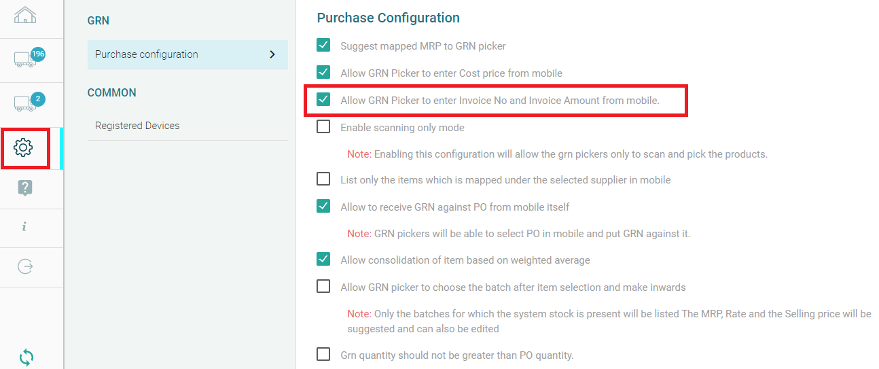Uncheck the Invoice No and Invoice Amount option
879x369 pixels.
pyautogui.click(x=323, y=100)
